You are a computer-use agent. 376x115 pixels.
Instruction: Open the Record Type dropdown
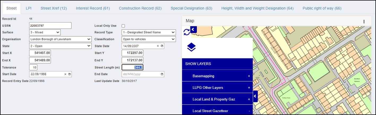[149, 32]
